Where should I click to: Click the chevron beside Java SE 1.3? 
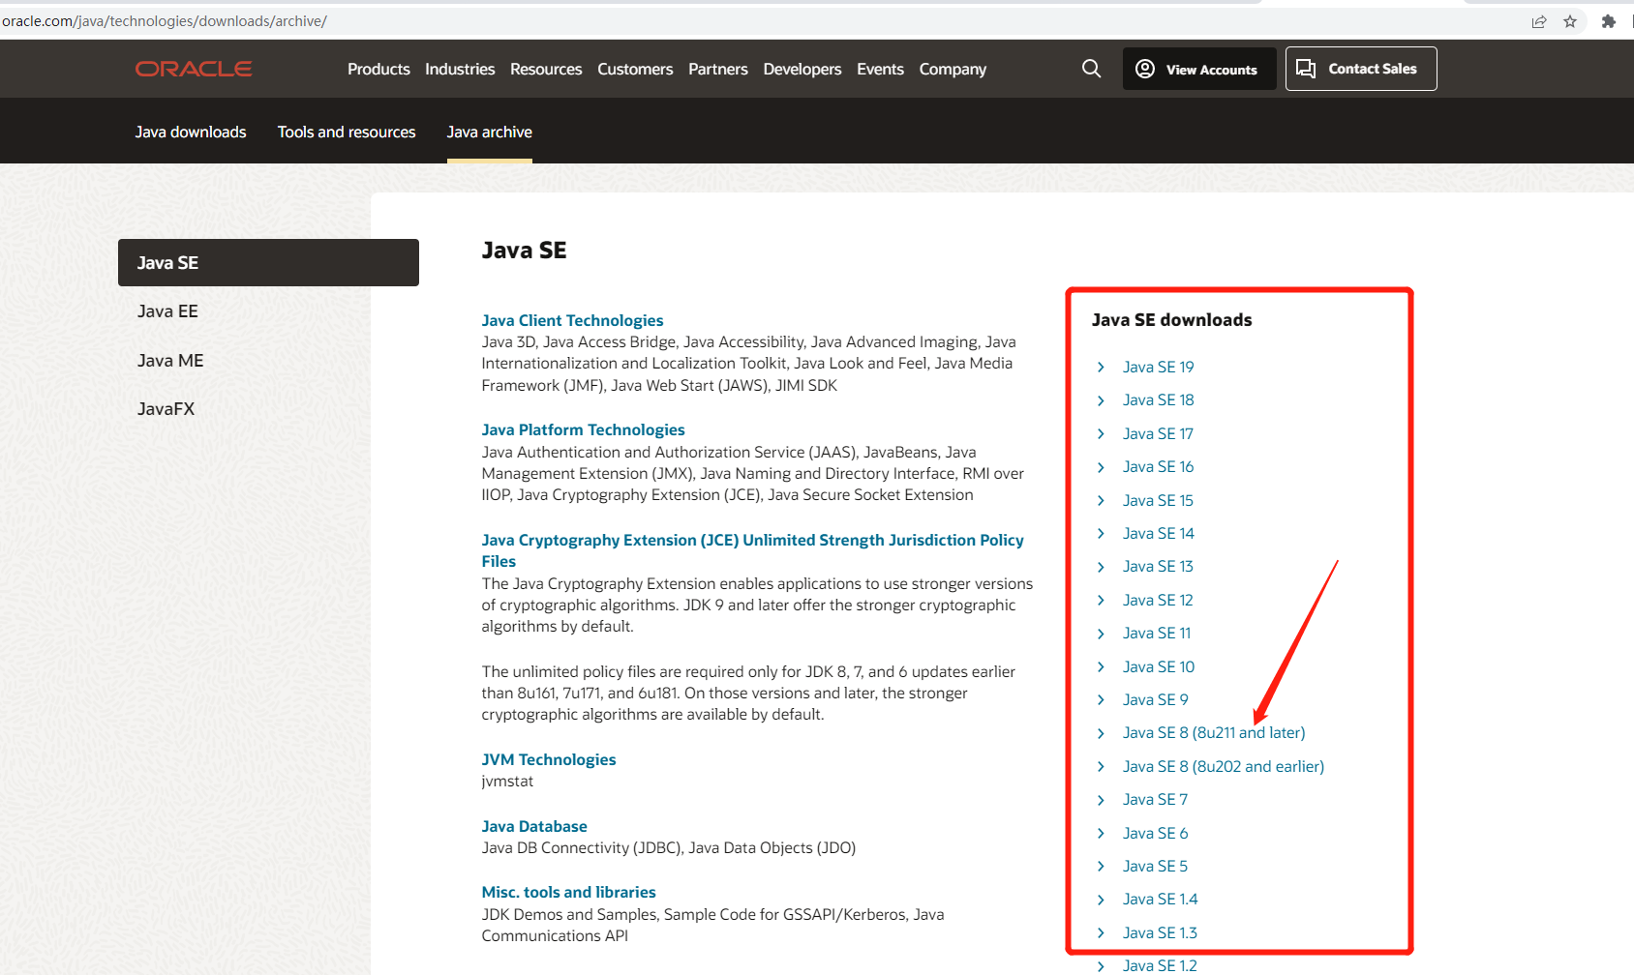(x=1101, y=933)
